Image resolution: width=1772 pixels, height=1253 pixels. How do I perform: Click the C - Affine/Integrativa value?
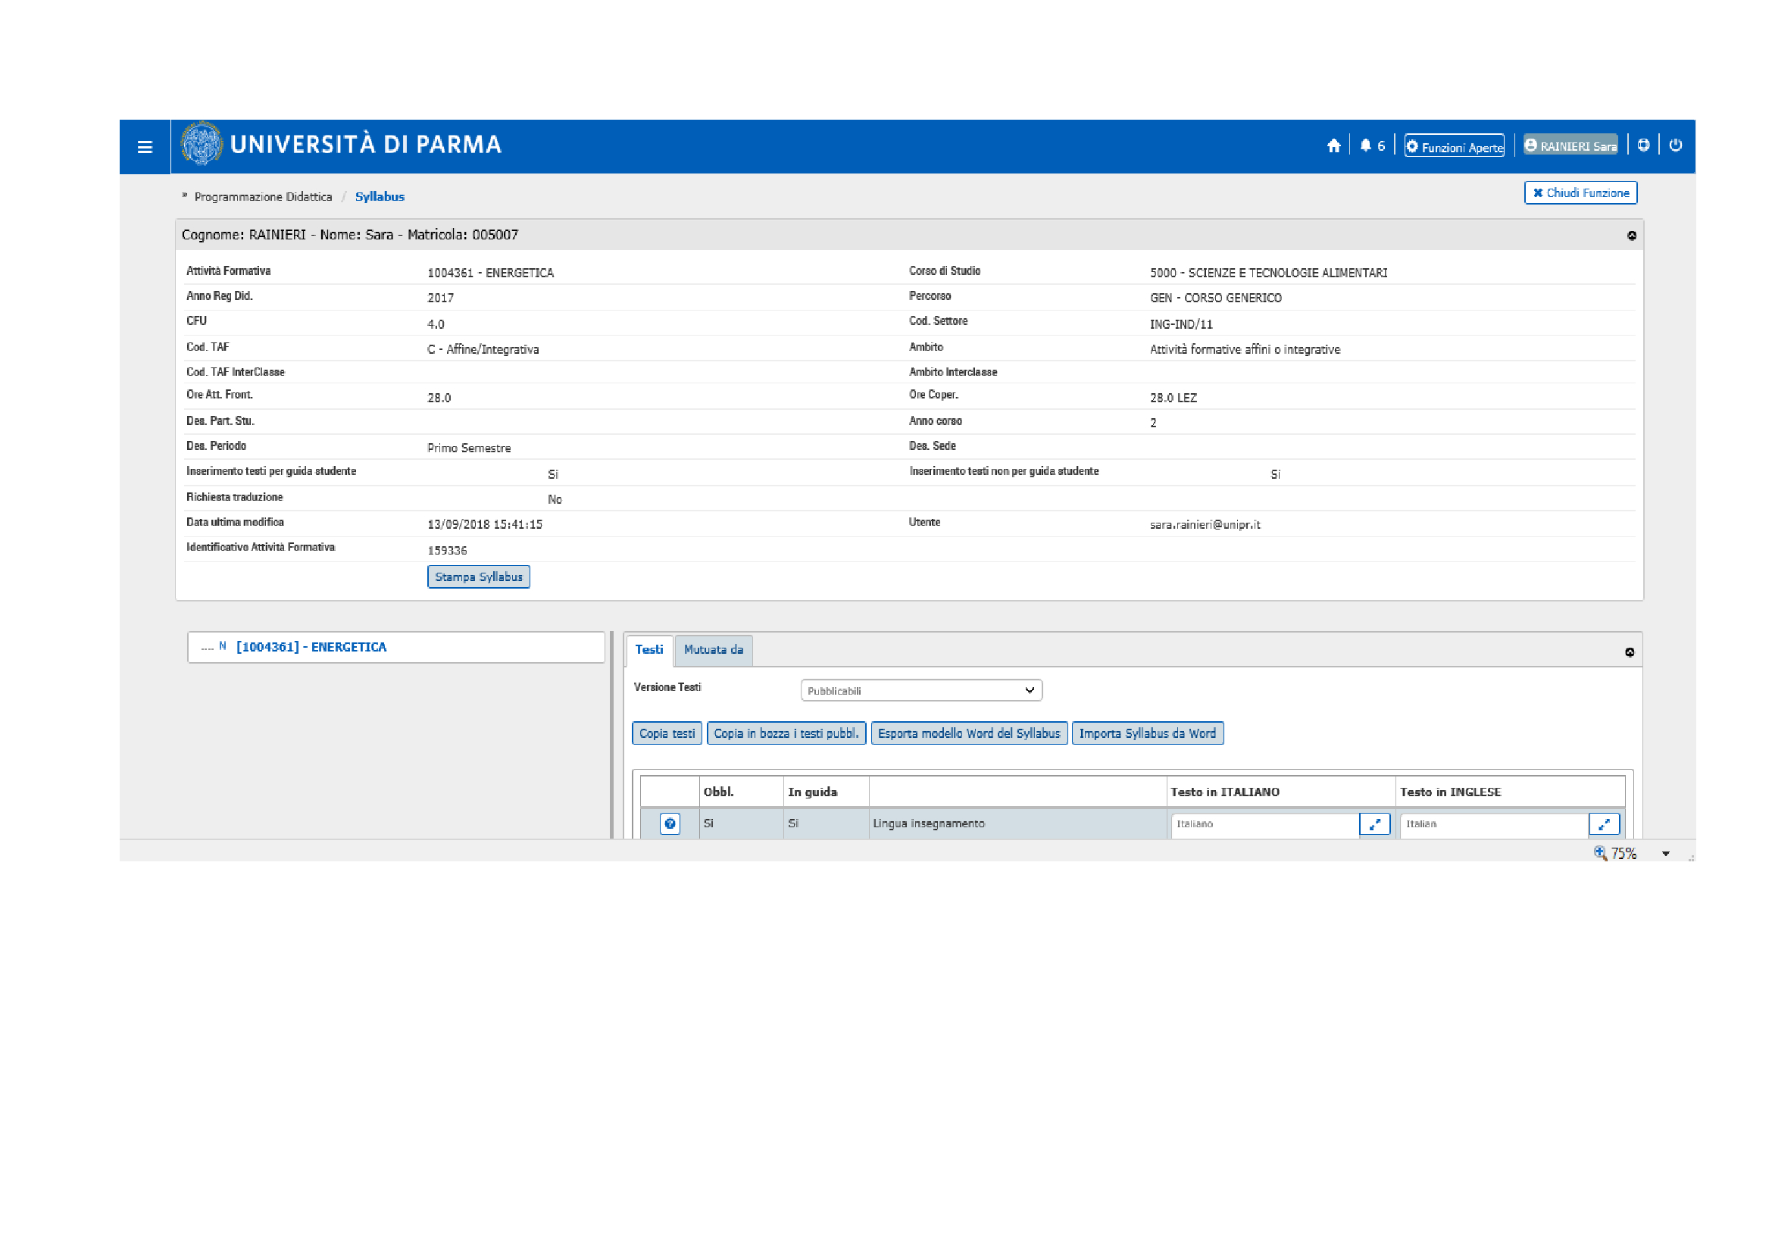tap(483, 350)
